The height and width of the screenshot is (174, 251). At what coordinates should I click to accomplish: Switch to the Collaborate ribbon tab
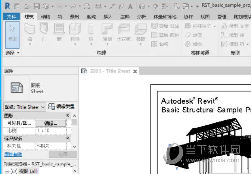click(x=188, y=17)
